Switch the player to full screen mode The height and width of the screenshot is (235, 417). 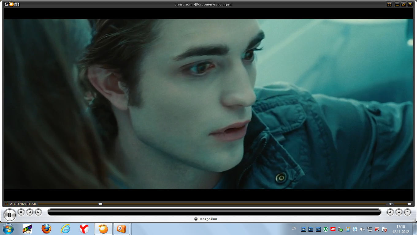(x=389, y=4)
